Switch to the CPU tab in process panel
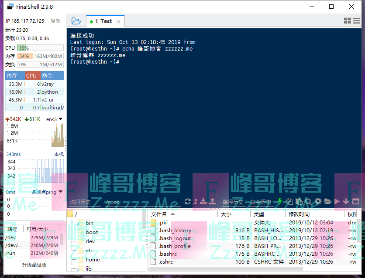365x278 pixels. pos(31,75)
